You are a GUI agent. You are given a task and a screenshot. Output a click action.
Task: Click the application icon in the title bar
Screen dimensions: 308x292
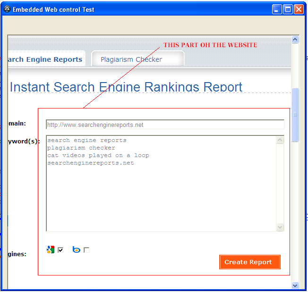pos(7,9)
